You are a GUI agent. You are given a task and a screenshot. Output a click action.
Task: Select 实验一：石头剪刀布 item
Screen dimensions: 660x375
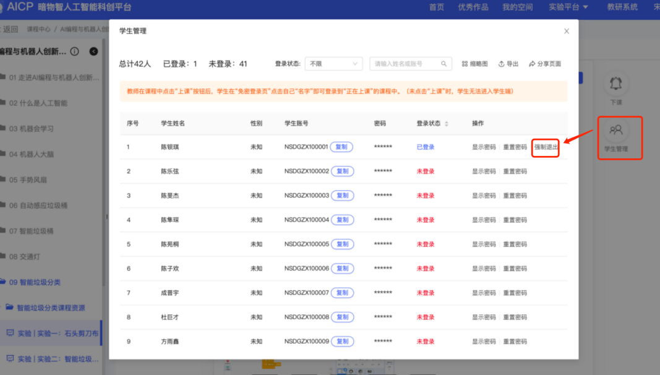pyautogui.click(x=50, y=334)
